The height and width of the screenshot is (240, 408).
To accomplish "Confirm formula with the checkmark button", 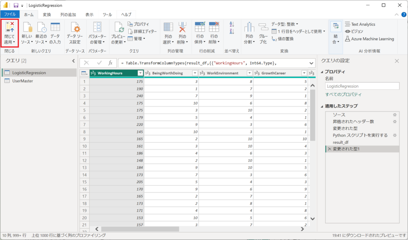I will pyautogui.click(x=99, y=63).
